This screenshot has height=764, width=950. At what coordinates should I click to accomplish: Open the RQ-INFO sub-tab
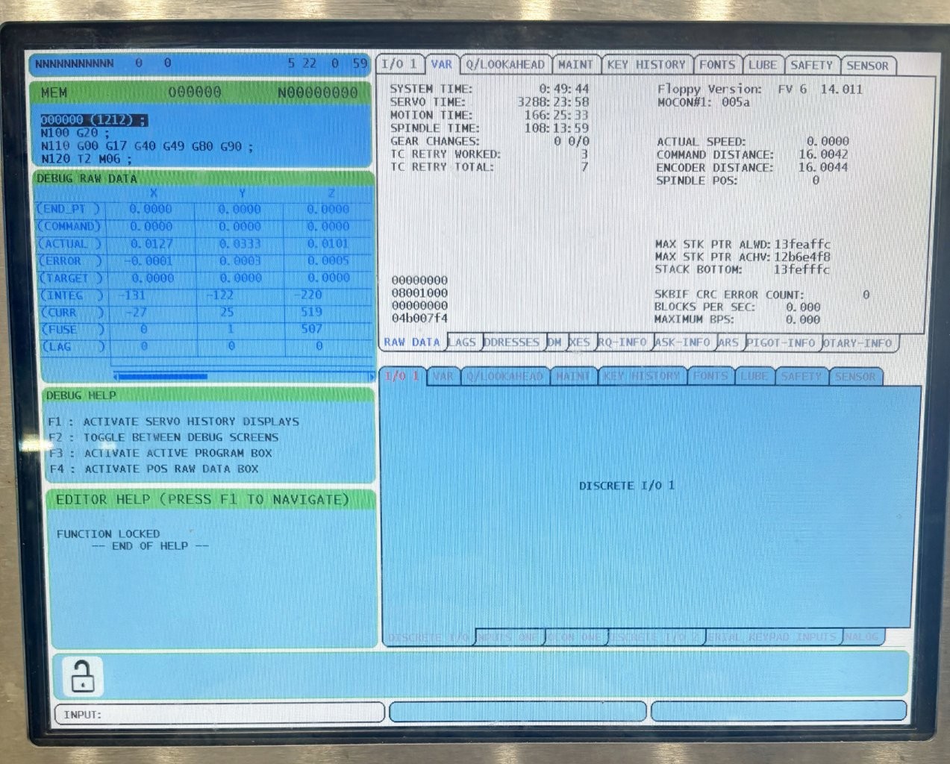coord(622,342)
